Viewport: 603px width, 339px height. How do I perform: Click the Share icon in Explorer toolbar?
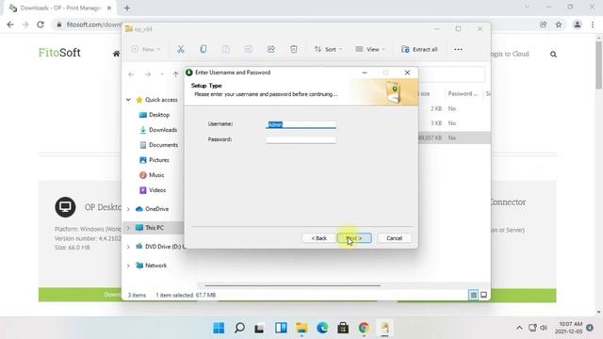coord(271,49)
